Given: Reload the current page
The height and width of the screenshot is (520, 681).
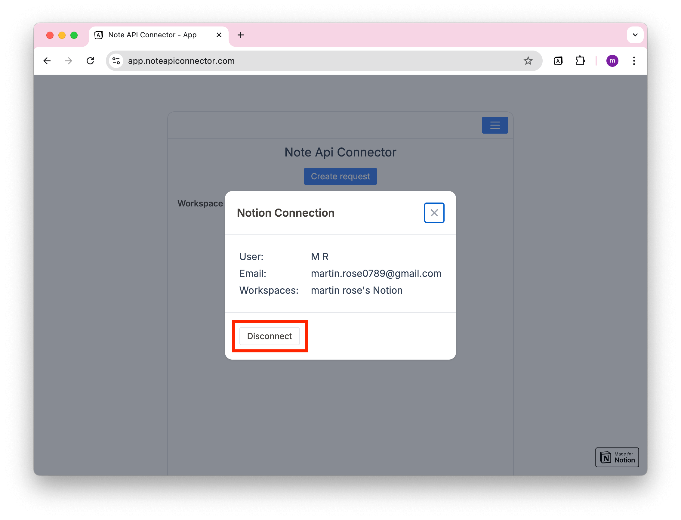Looking at the screenshot, I should point(90,61).
